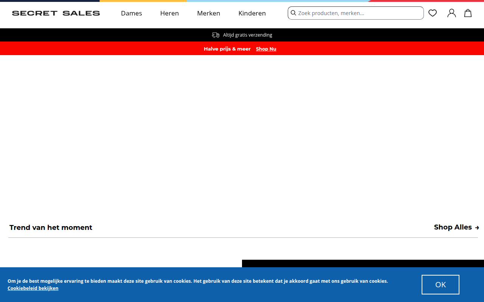This screenshot has height=302, width=484.
Task: Accept cookies with the OK button
Action: point(441,285)
